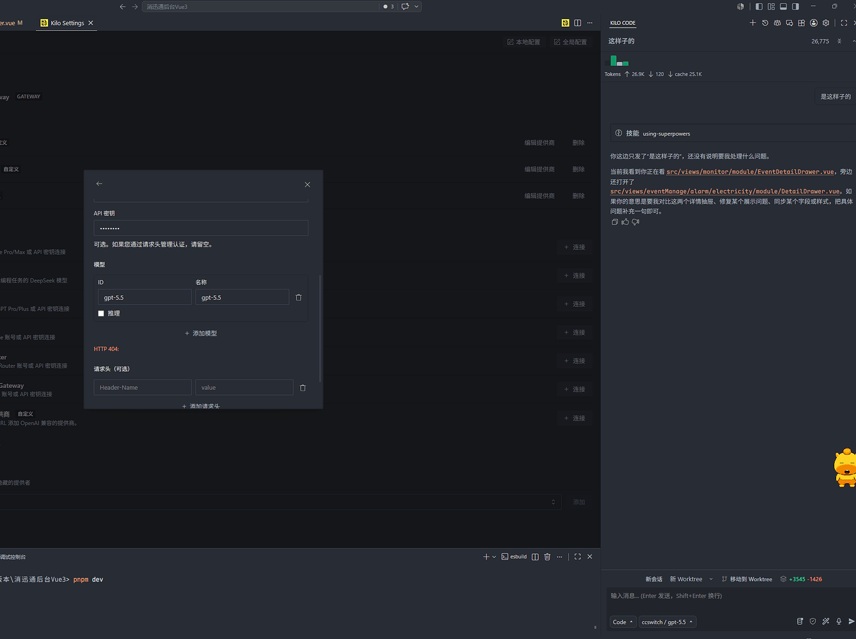Start a new Kilo Code task with plus icon
Viewport: 856px width, 639px height.
[x=752, y=23]
